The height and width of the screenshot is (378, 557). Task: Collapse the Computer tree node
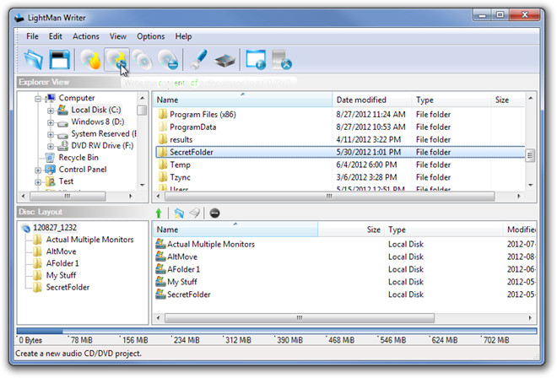click(x=38, y=99)
